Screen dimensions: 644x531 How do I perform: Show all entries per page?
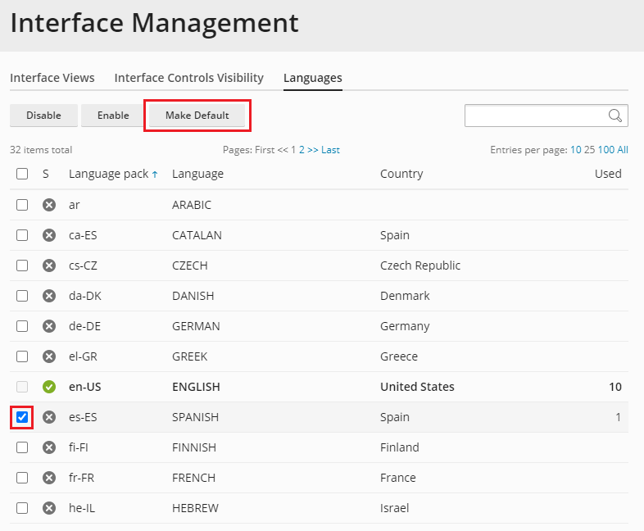pyautogui.click(x=623, y=150)
